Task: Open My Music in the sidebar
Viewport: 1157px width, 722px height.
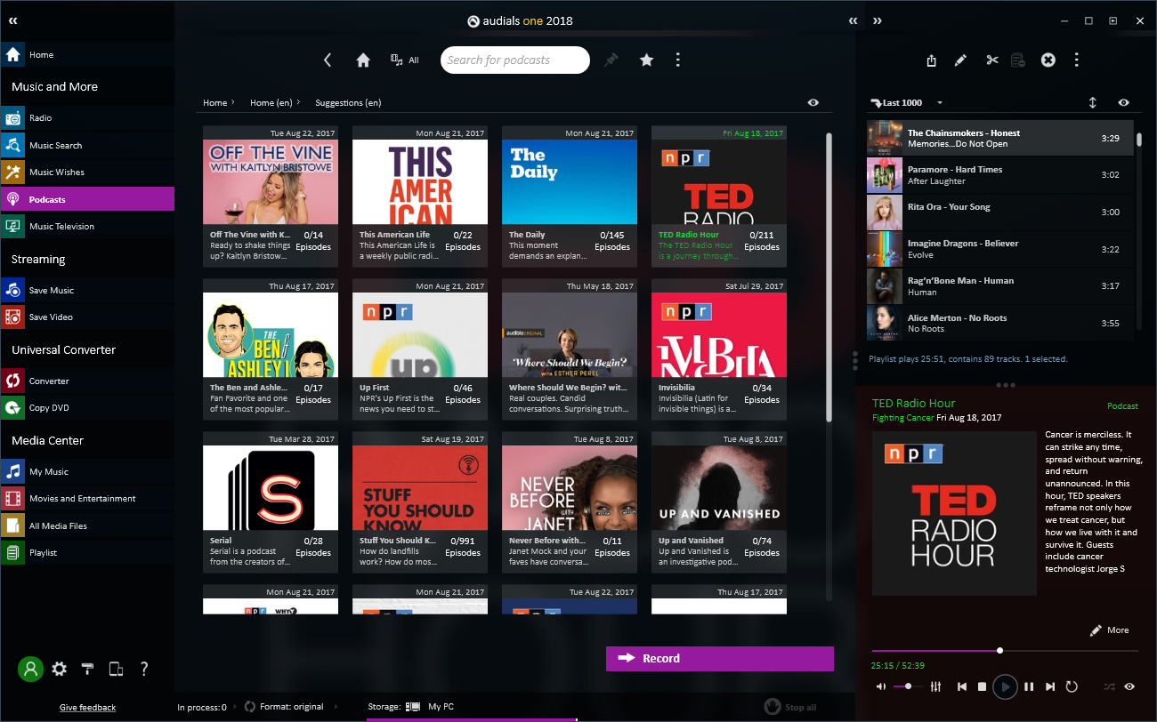Action: [x=87, y=471]
